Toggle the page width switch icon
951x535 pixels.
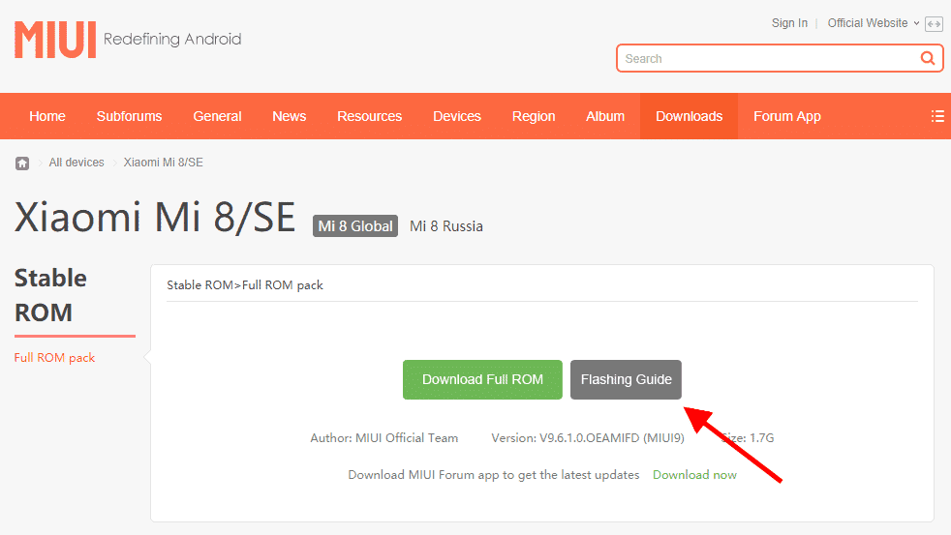(x=934, y=24)
